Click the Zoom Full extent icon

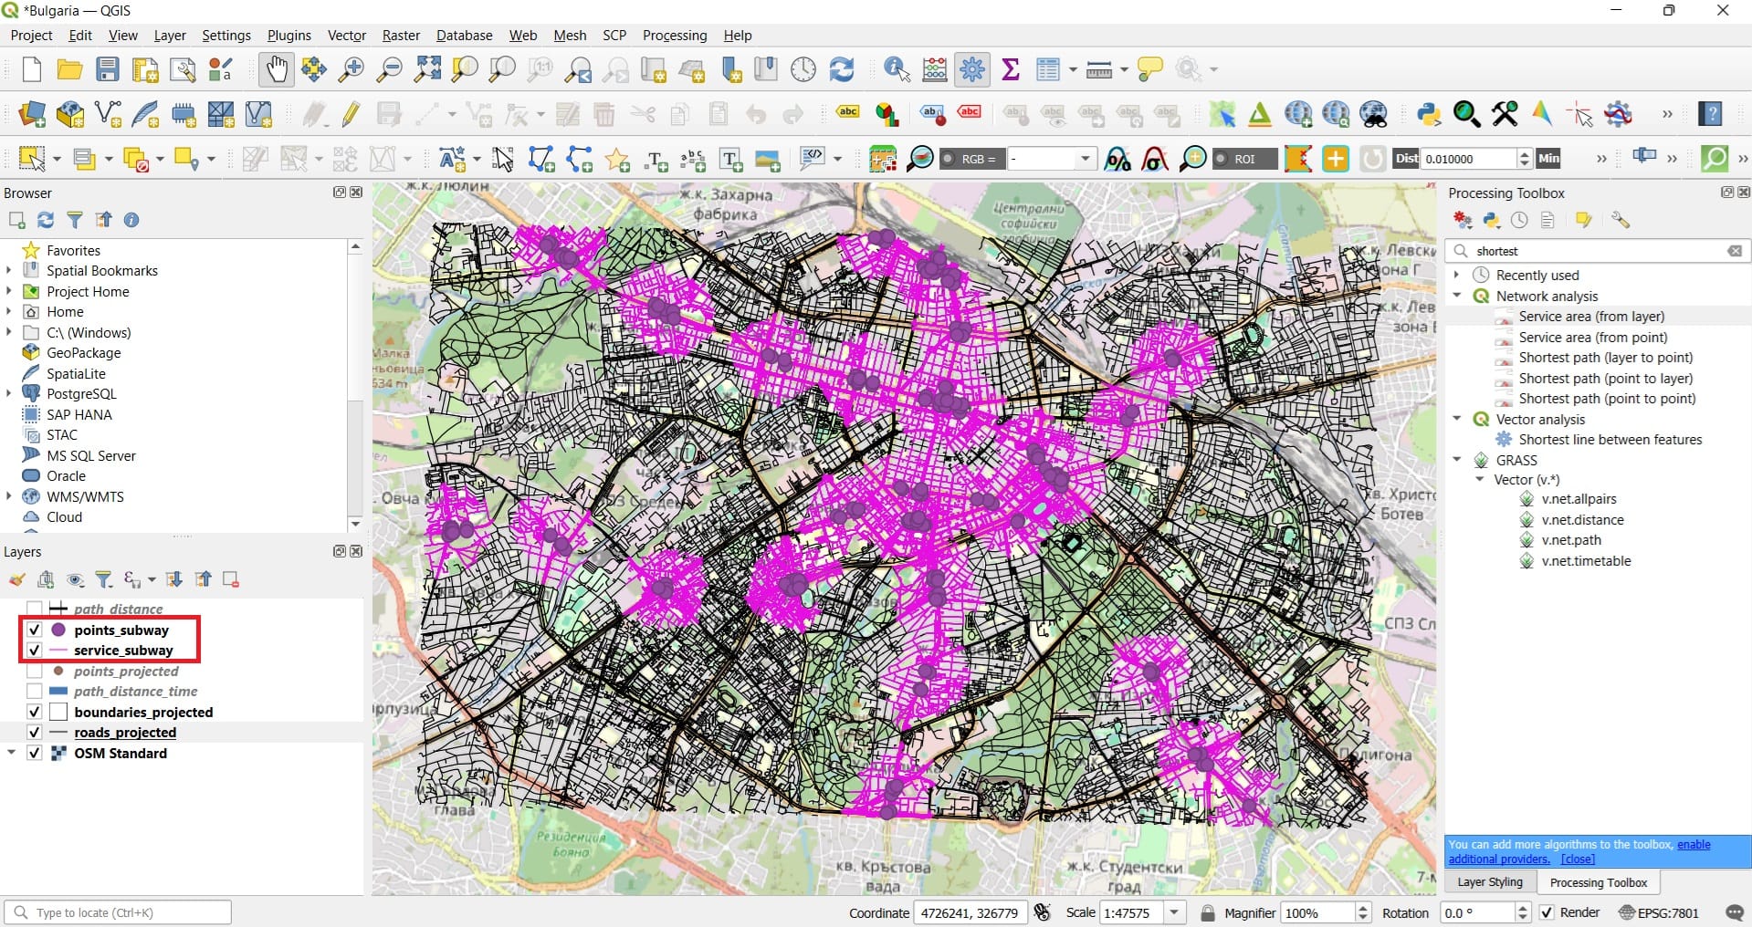point(427,69)
